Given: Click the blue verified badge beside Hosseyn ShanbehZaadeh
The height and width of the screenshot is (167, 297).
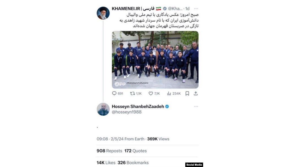Looking at the screenshot, I should 167,107.
